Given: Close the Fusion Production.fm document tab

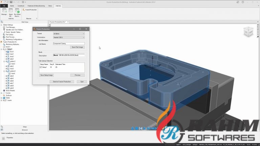Looking at the screenshot, I should tap(68, 22).
